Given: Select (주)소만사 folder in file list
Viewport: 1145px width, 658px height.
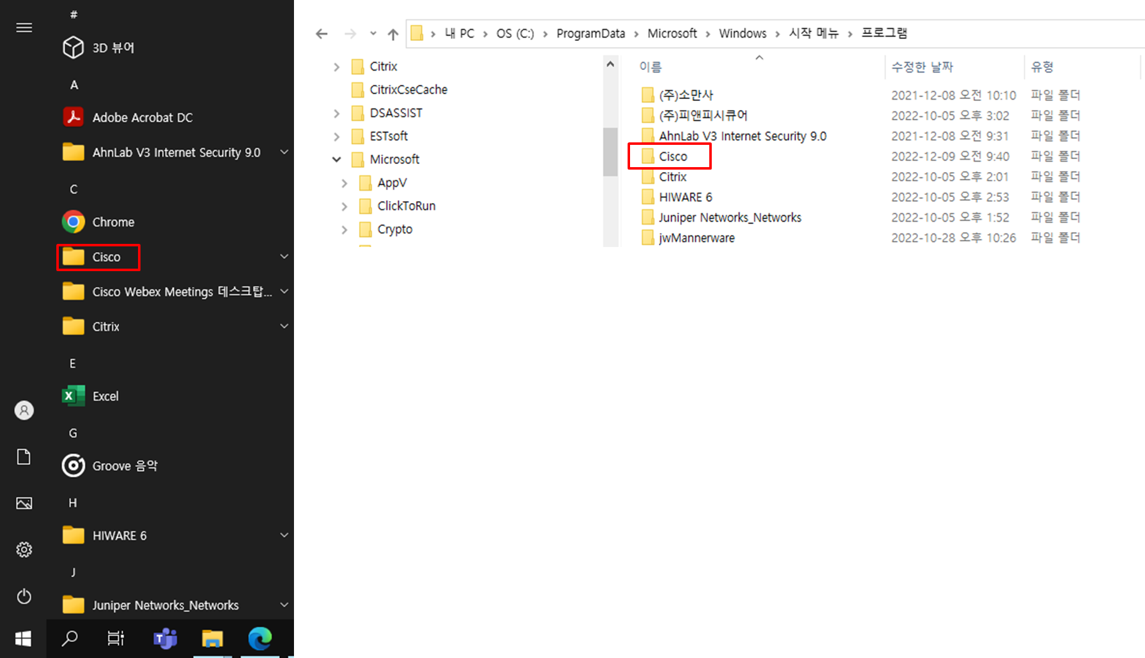Looking at the screenshot, I should [677, 95].
